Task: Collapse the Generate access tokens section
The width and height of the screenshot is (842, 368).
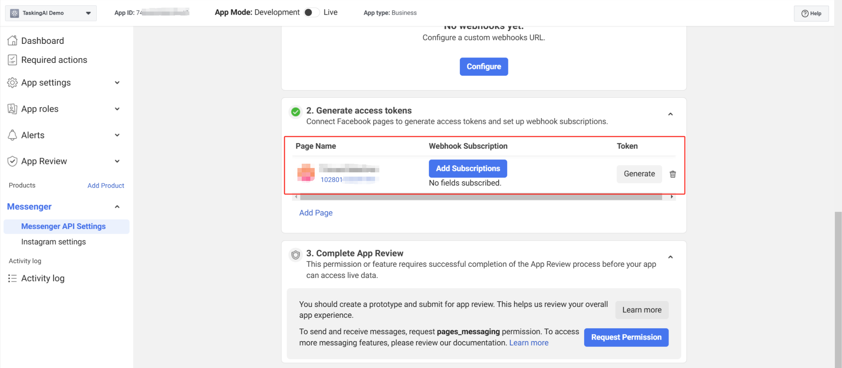Action: [670, 114]
